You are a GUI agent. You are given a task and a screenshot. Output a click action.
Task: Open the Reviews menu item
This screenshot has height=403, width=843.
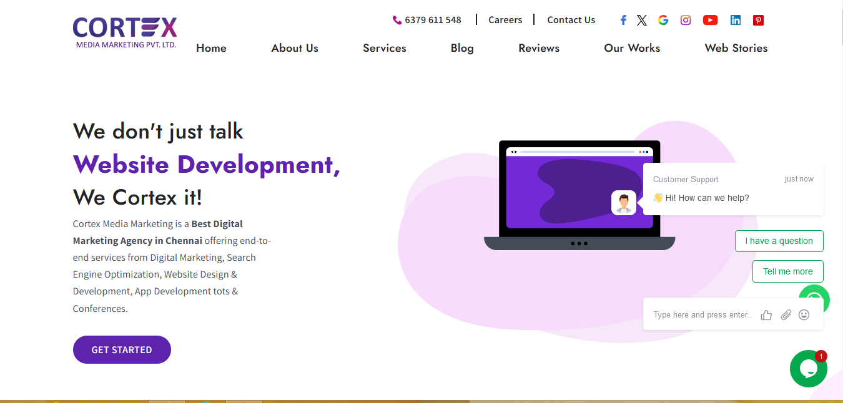point(539,48)
